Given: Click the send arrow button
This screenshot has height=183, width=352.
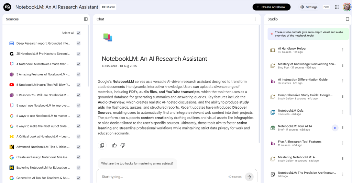Looking at the screenshot, I should [249, 177].
